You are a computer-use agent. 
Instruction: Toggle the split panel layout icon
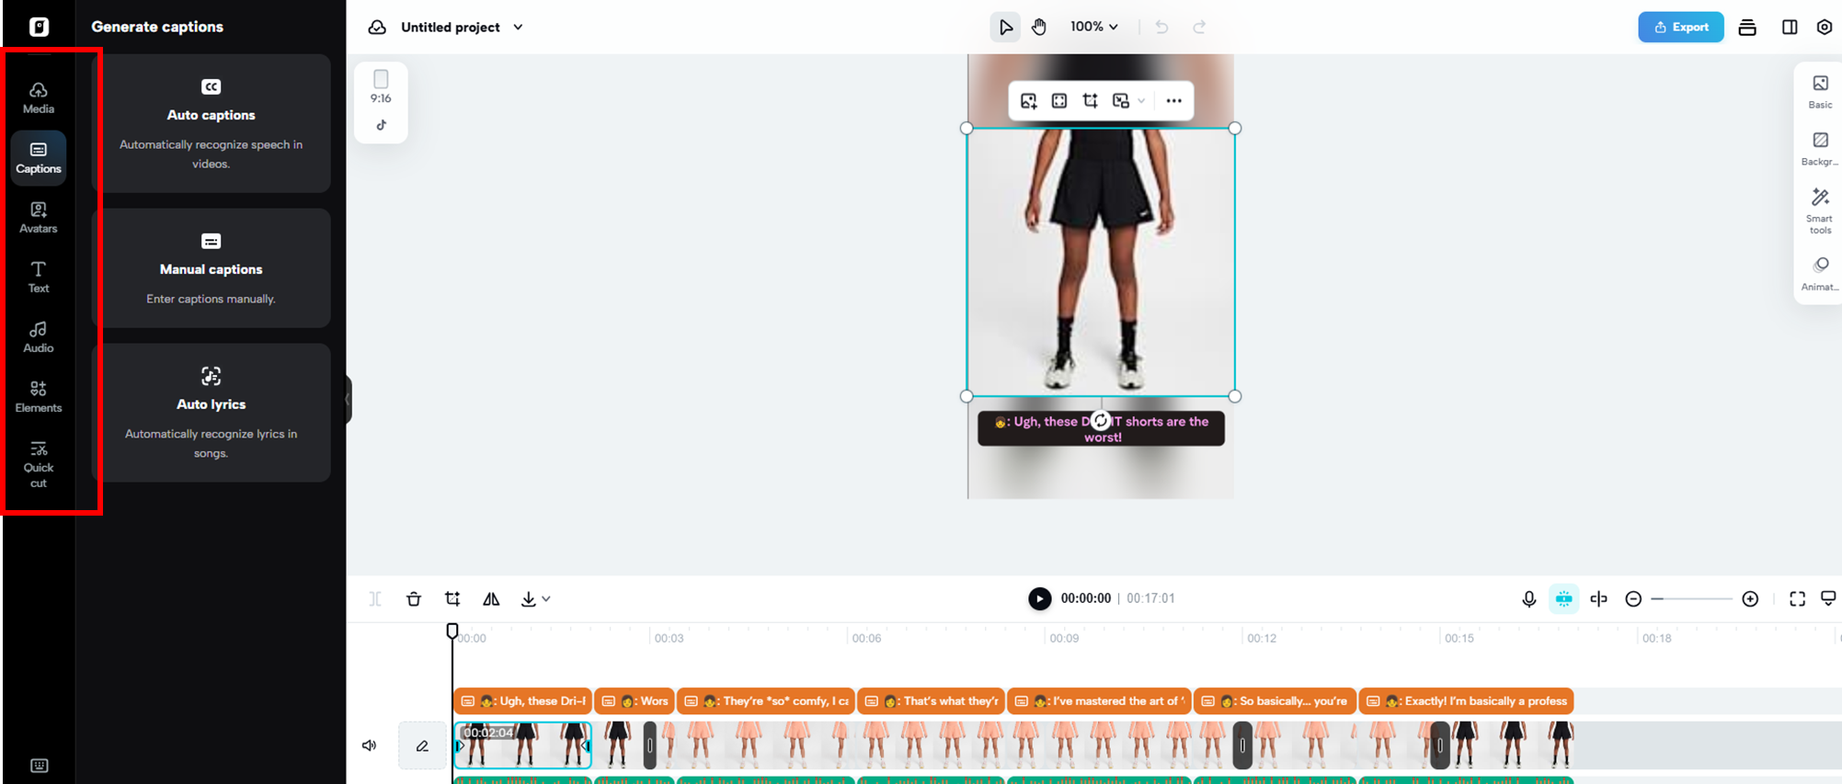1790,28
